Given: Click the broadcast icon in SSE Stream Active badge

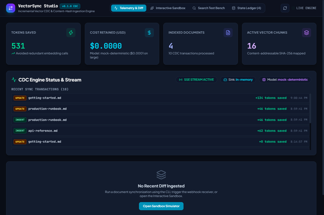Looking at the screenshot, I should (x=181, y=80).
